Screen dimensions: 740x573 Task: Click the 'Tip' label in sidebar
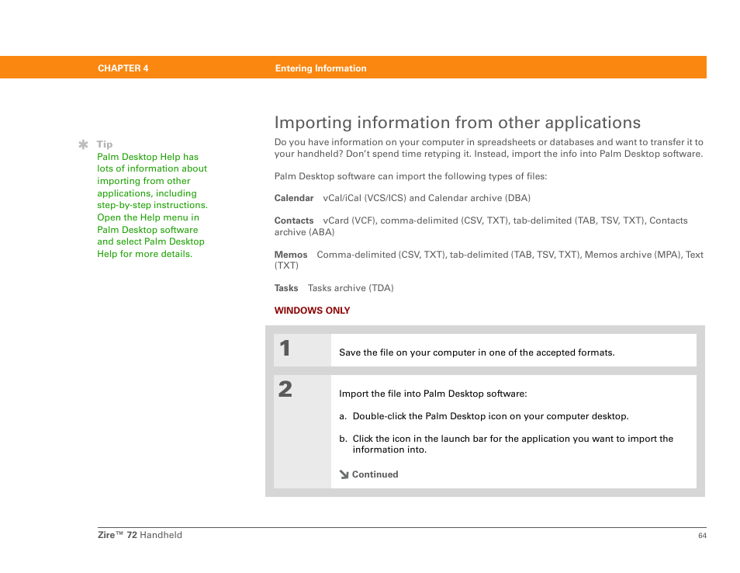click(104, 144)
